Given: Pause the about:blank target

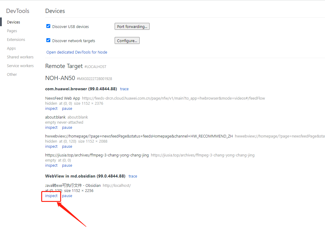Looking at the screenshot, I should [67, 128].
